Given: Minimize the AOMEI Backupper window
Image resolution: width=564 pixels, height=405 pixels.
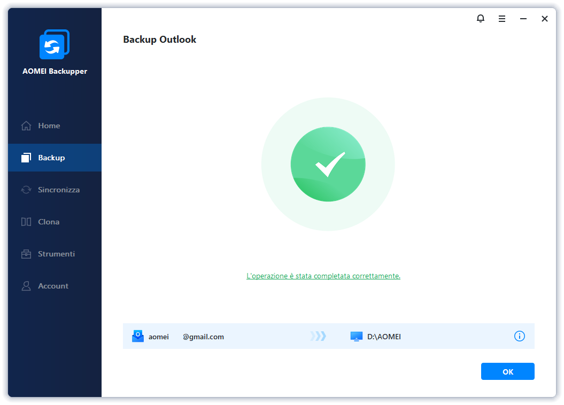Looking at the screenshot, I should click(x=523, y=19).
